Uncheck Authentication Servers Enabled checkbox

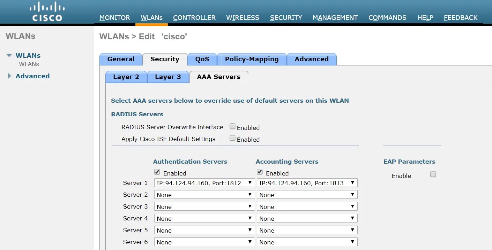point(157,172)
